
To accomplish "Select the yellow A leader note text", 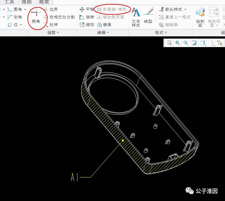I will coord(73,177).
